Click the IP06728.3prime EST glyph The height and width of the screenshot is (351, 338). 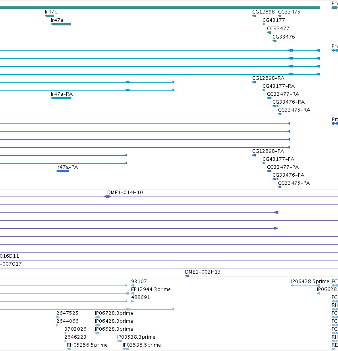(97, 317)
